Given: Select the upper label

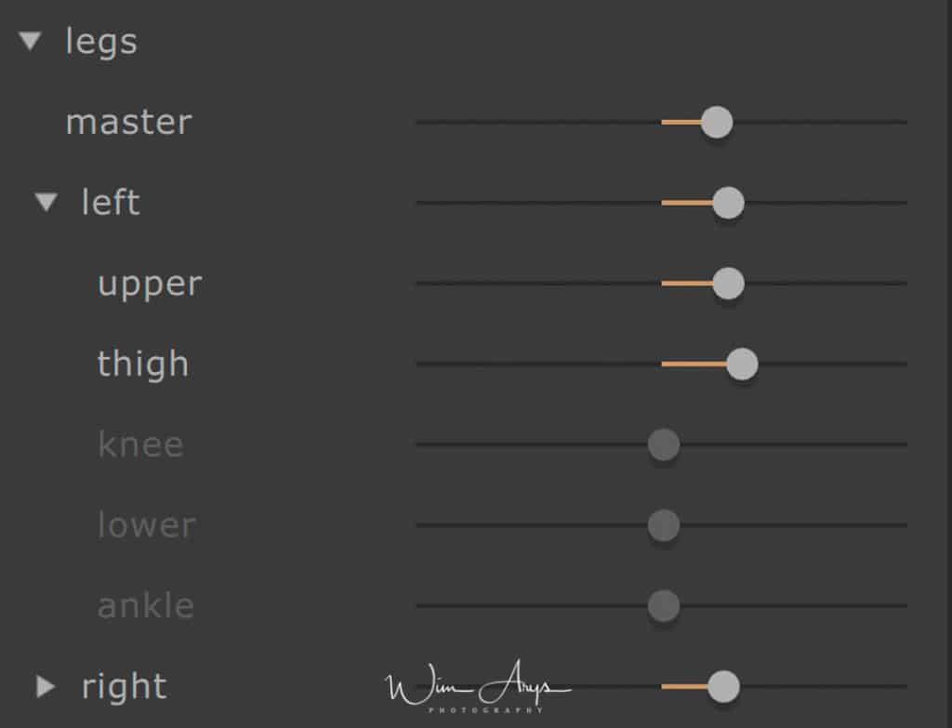Looking at the screenshot, I should (150, 285).
